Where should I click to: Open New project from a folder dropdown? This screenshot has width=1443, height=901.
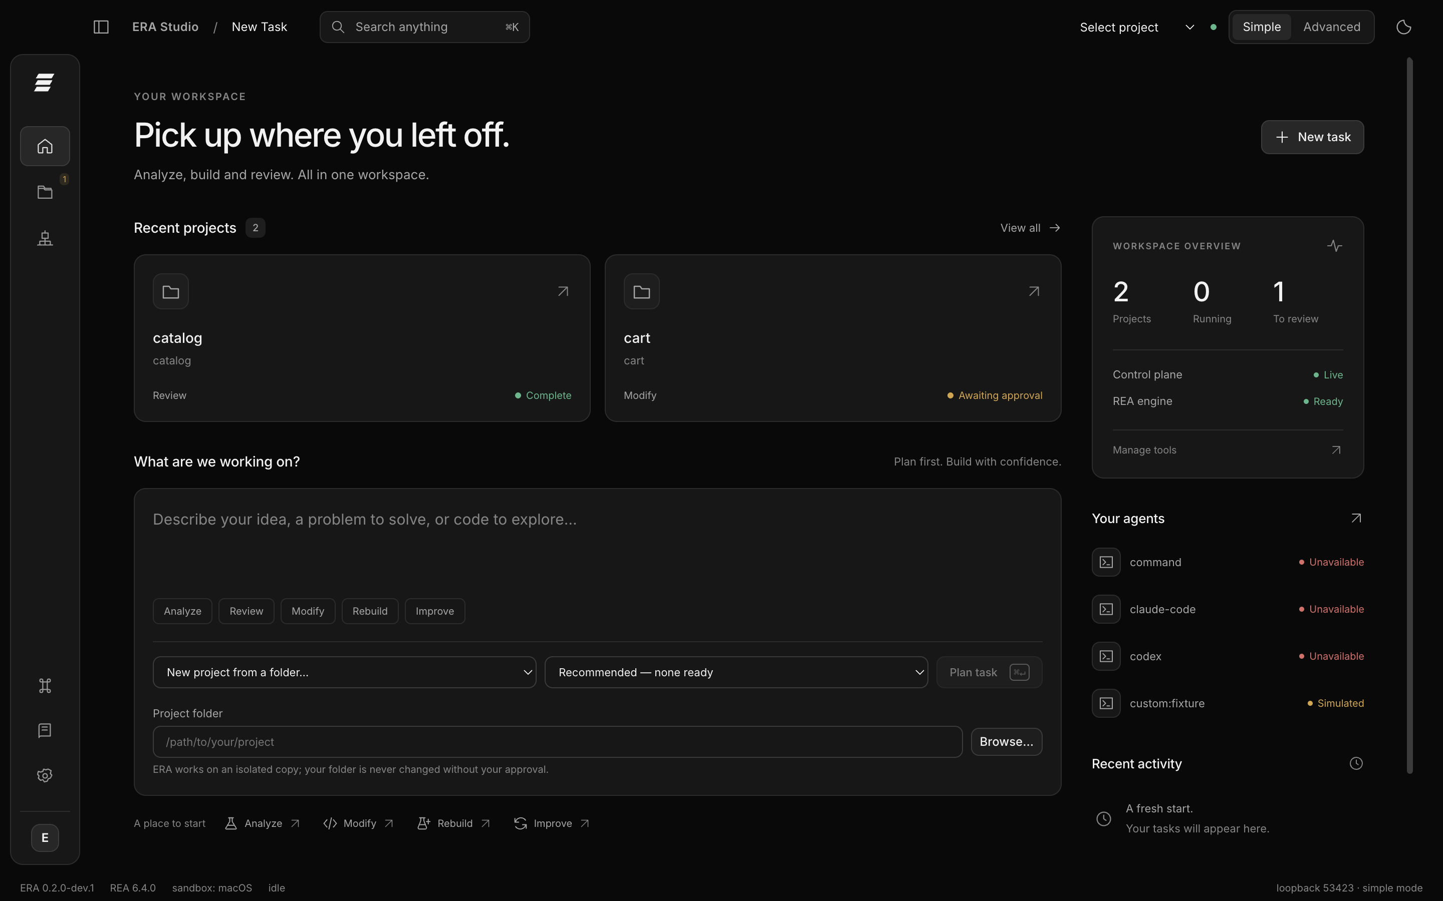click(345, 672)
